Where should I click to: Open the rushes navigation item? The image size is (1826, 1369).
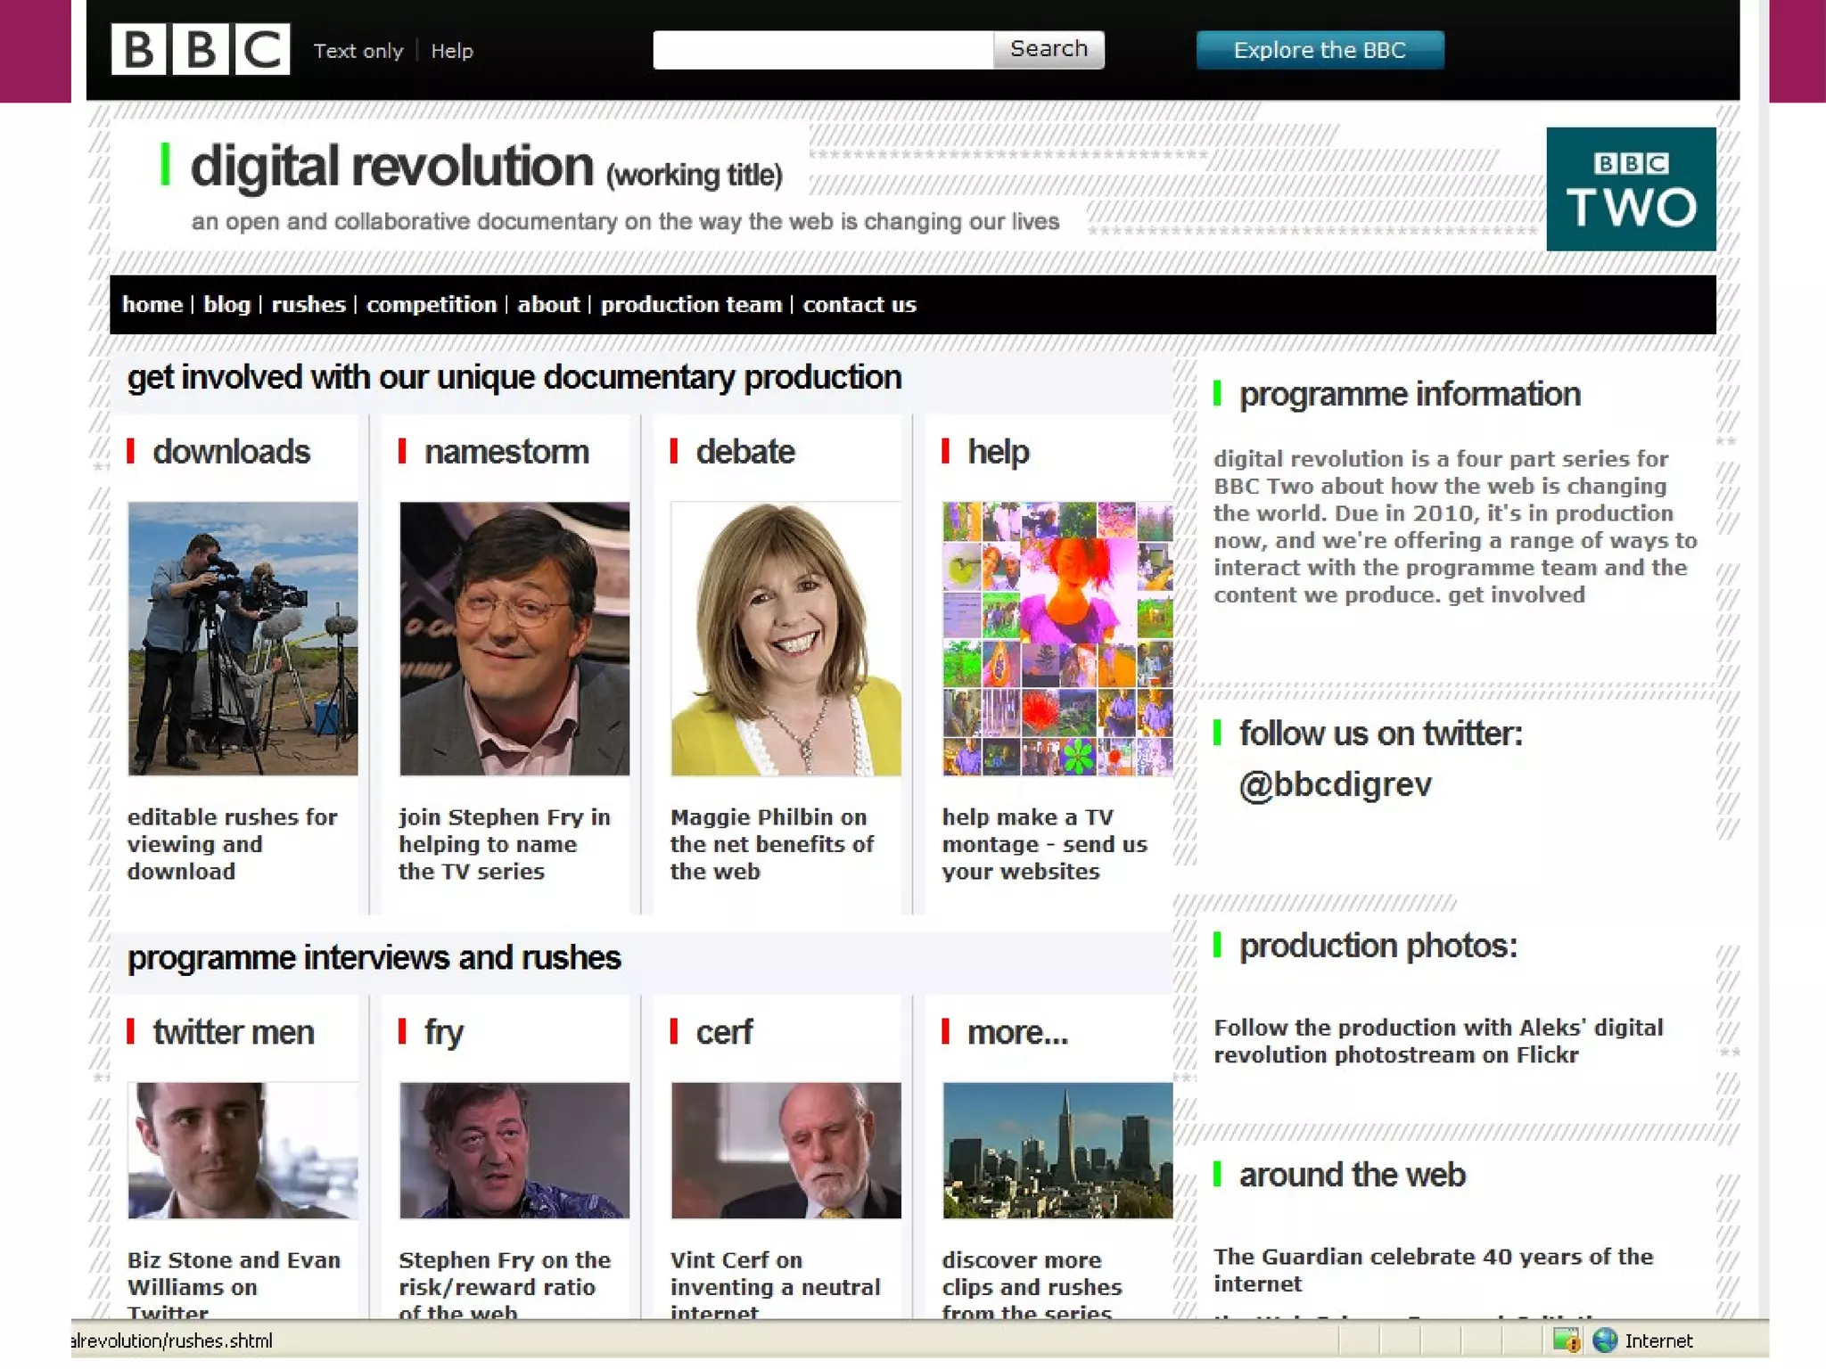(308, 305)
